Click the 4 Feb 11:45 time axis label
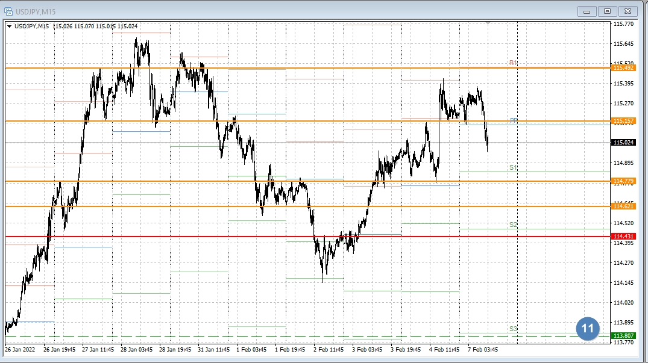Viewport: 648px width, 363px height. coord(444,349)
